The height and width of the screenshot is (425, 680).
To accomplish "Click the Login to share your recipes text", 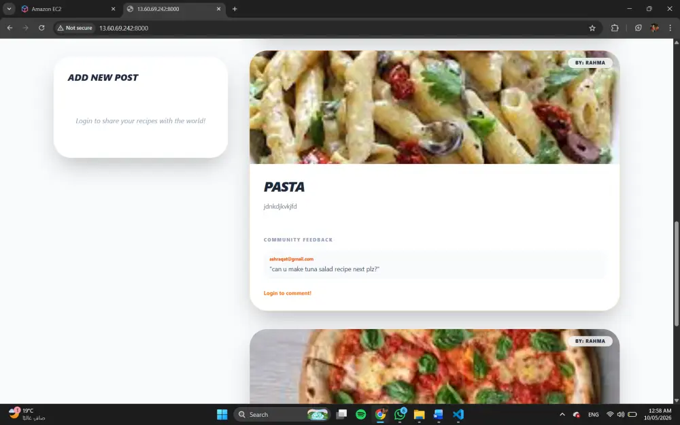I will tap(141, 121).
